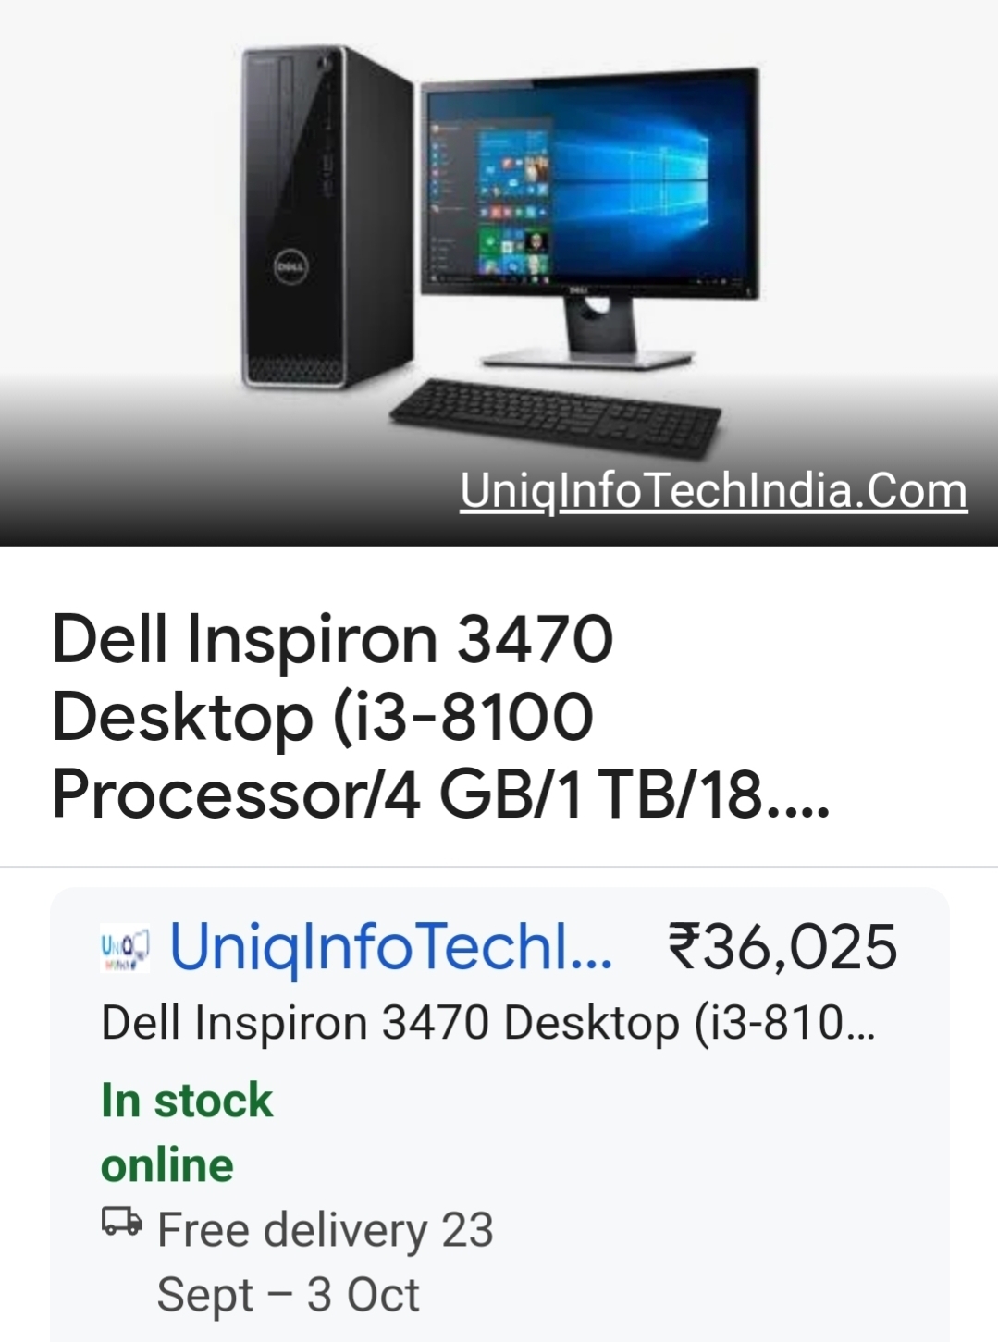Screen dimensions: 998x1342
Task: Open the UniqInfoTechIndia.Com watermark link
Action: click(x=714, y=491)
